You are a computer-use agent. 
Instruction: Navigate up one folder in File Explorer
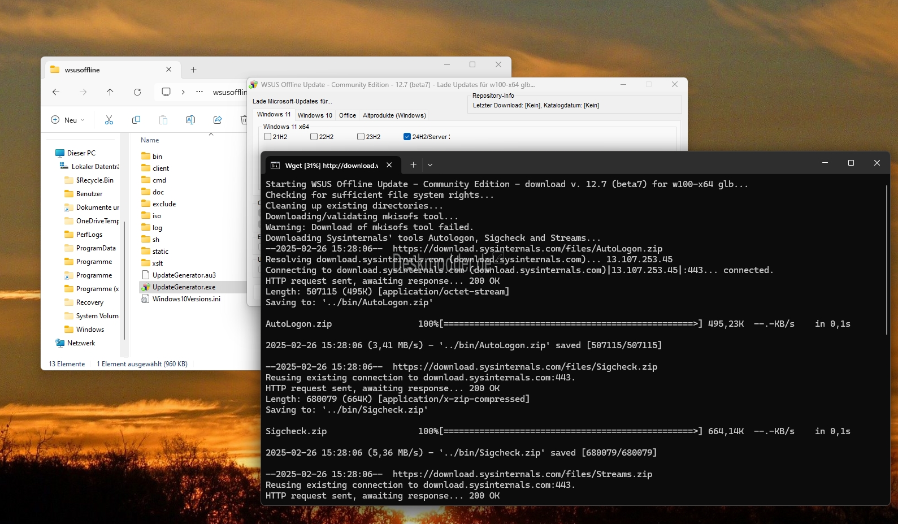110,92
